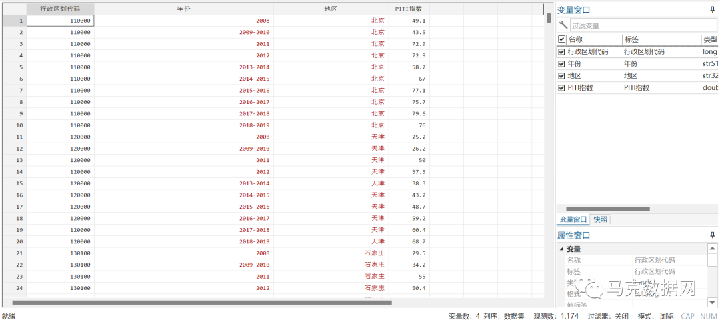Click the variables panel horizontal scrollbar
Viewport: 720px width, 320px height.
pos(607,209)
